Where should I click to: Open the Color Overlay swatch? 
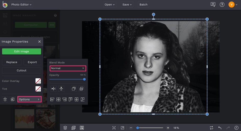[38, 81]
